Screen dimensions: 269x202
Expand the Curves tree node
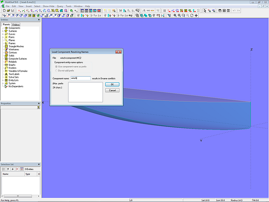(x=3, y=34)
